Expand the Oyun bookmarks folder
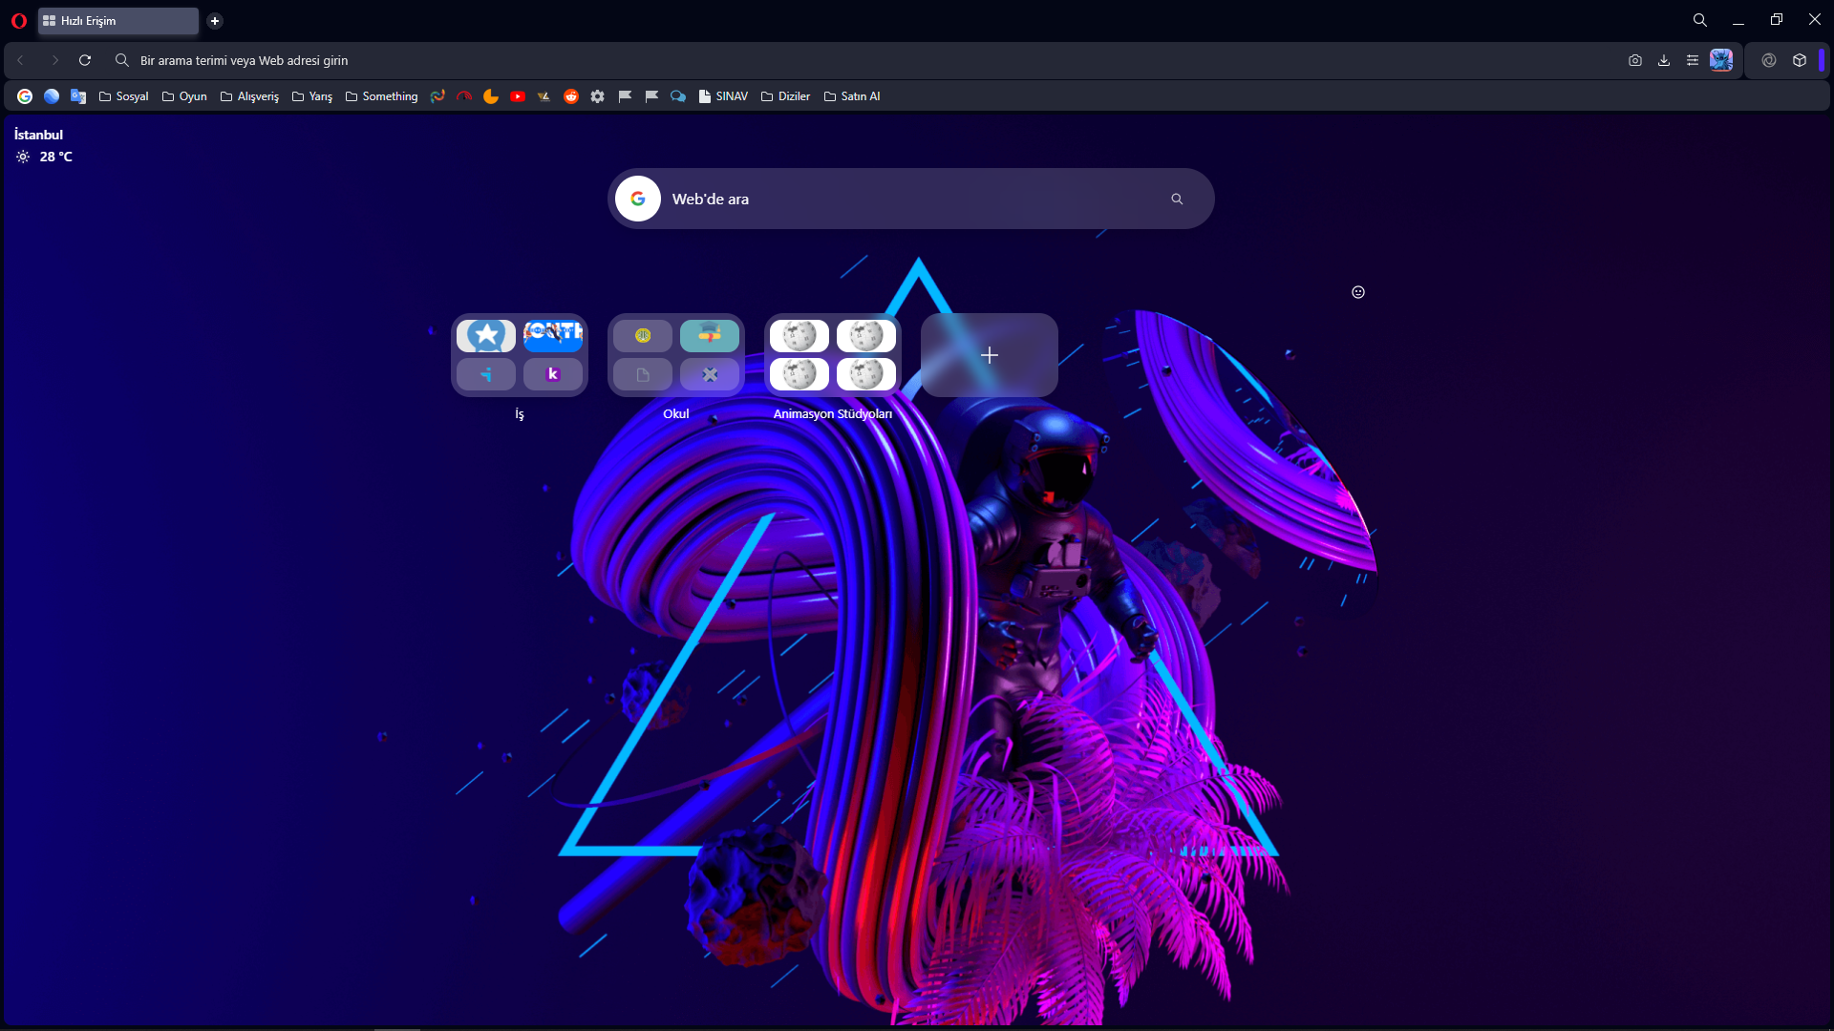Image resolution: width=1834 pixels, height=1031 pixels. pos(184,96)
